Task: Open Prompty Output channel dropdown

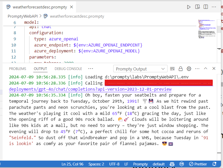Action: pyautogui.click(x=140, y=69)
